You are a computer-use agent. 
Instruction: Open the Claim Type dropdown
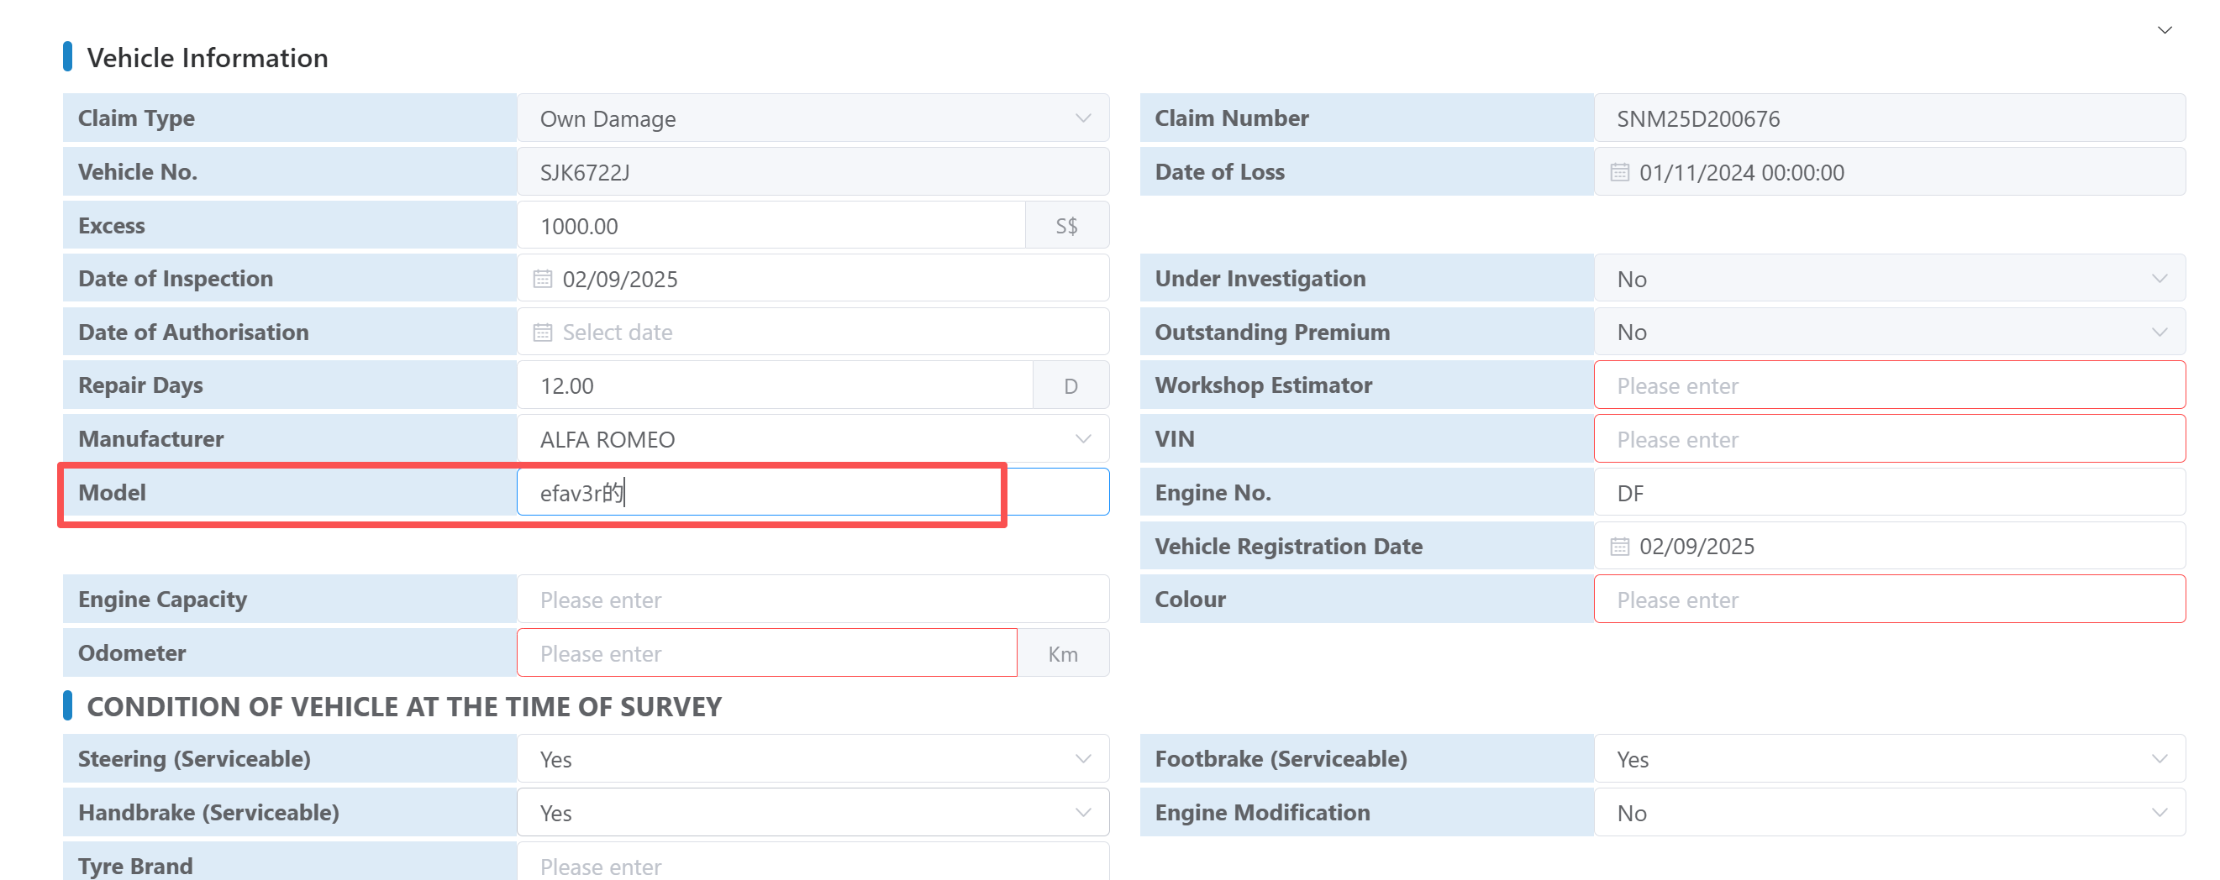[x=1082, y=119]
